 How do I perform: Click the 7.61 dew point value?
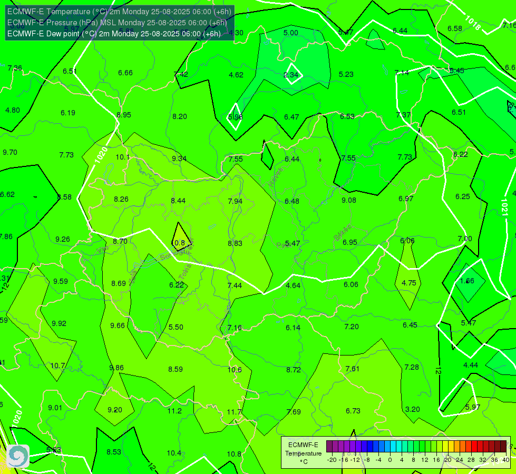(353, 369)
